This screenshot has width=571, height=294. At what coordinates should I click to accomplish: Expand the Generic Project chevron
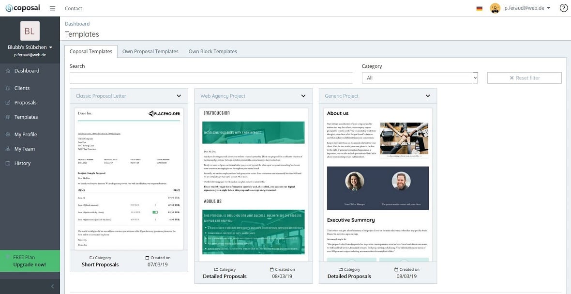(x=428, y=96)
